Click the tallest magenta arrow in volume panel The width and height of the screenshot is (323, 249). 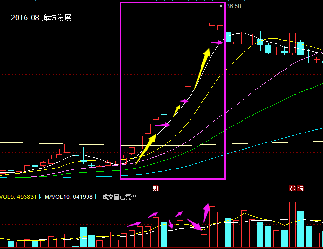[206, 213]
